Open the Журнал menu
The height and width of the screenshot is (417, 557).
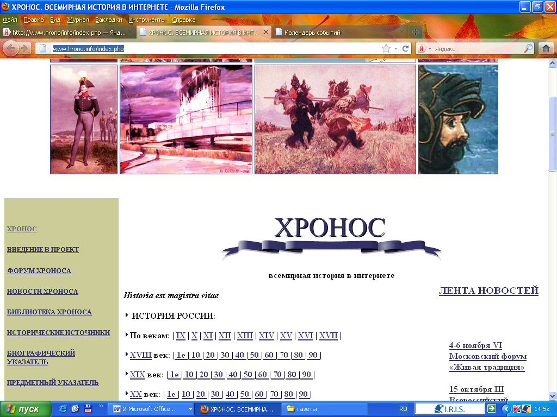(78, 20)
